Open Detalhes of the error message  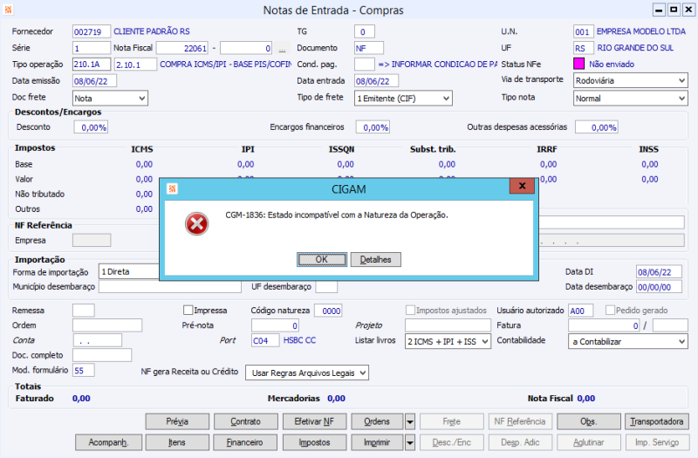coord(375,259)
